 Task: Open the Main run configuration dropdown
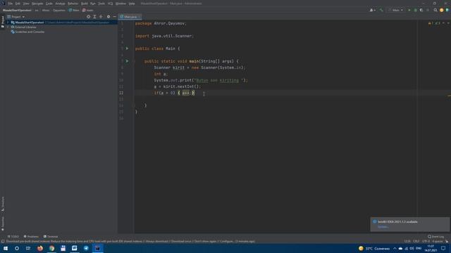click(396, 10)
